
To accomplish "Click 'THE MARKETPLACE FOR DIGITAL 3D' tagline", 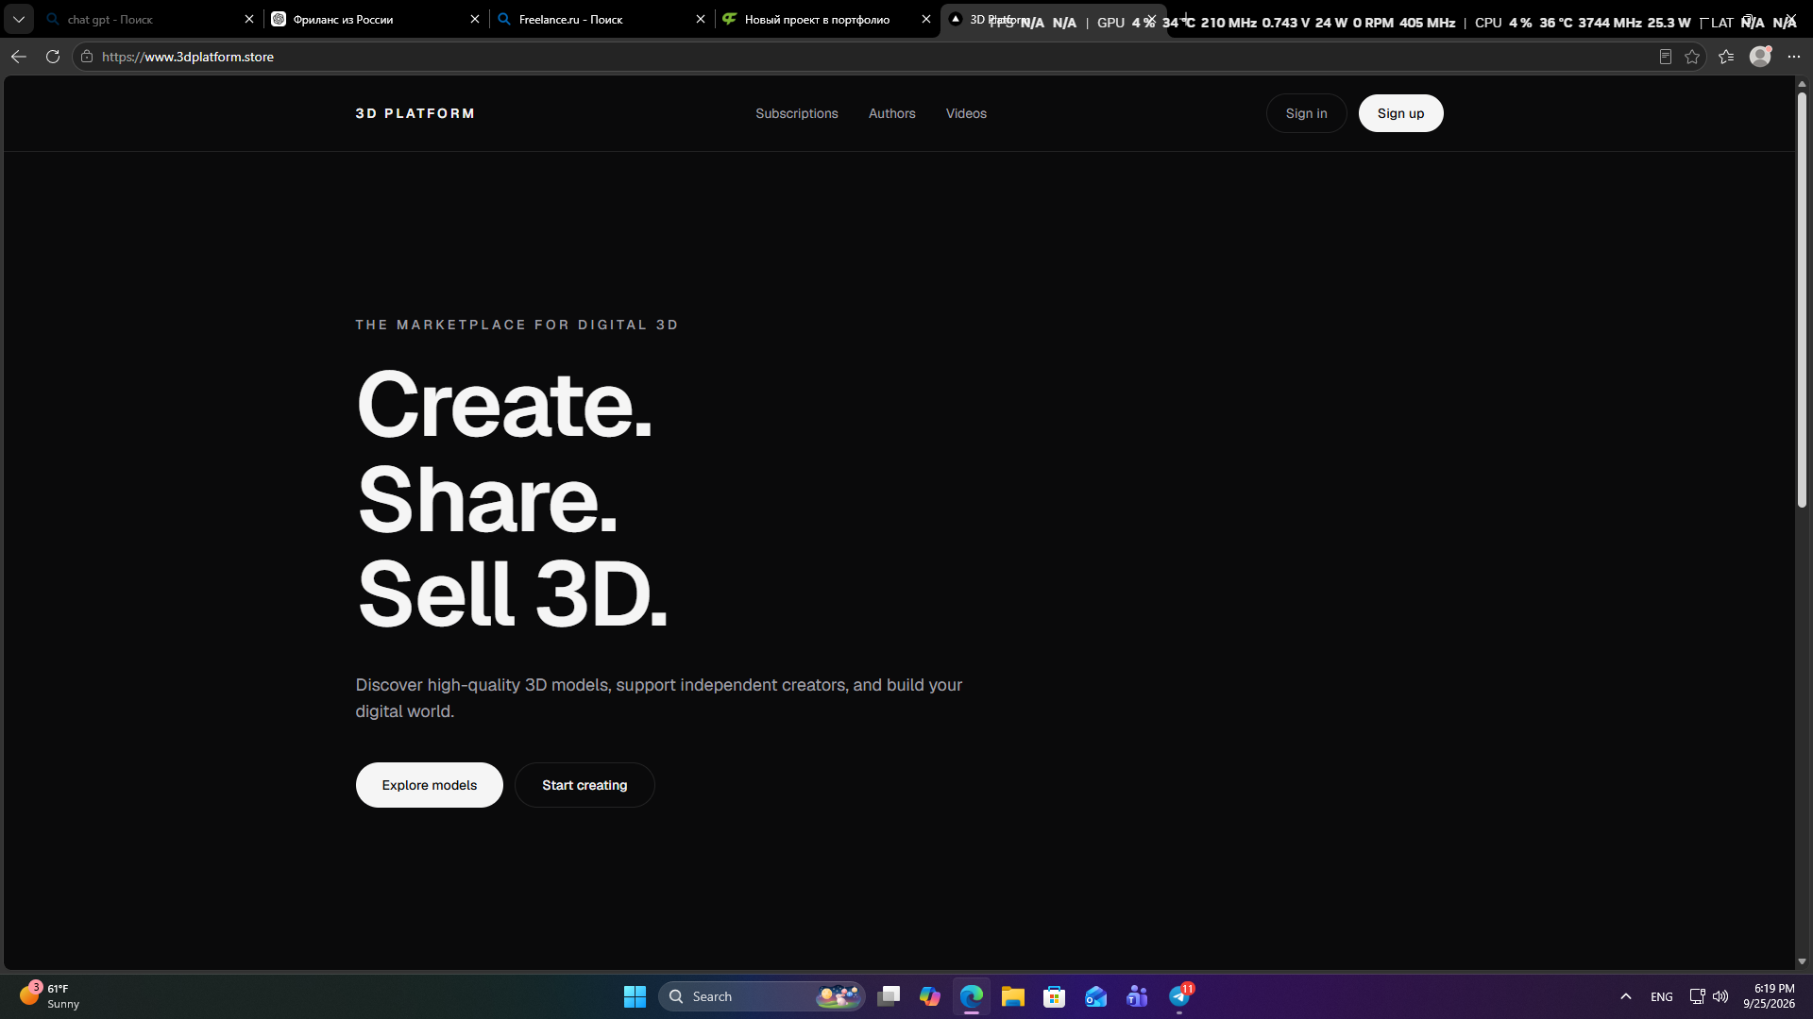I will tap(517, 325).
